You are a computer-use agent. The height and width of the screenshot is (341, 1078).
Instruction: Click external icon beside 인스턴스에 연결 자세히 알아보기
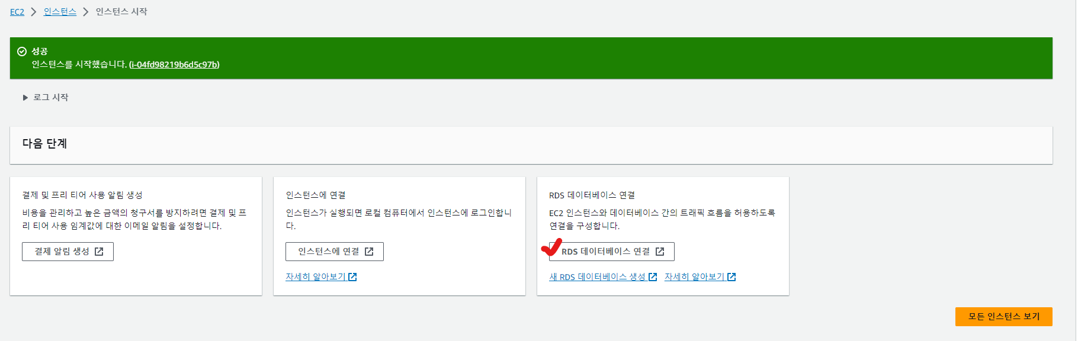(352, 277)
